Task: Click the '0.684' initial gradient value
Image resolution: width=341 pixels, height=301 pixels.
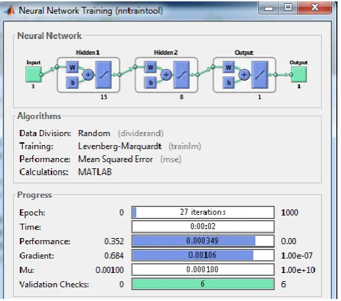Action: 114,256
